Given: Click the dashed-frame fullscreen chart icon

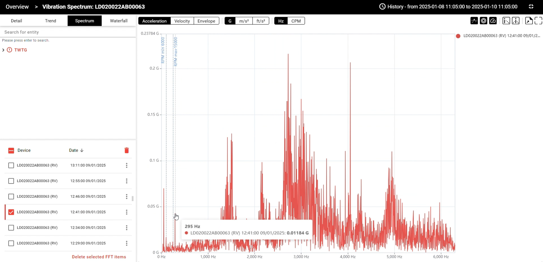Looking at the screenshot, I should pyautogui.click(x=538, y=21).
